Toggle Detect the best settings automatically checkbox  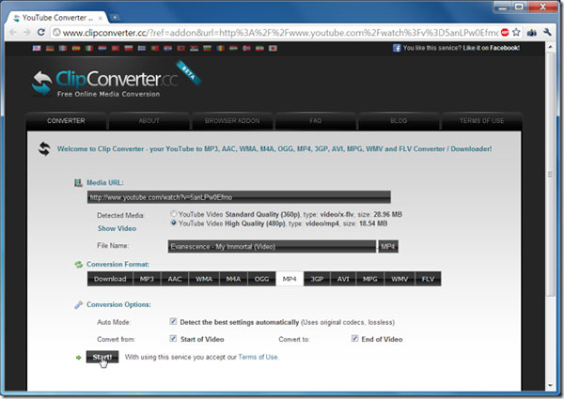(173, 321)
